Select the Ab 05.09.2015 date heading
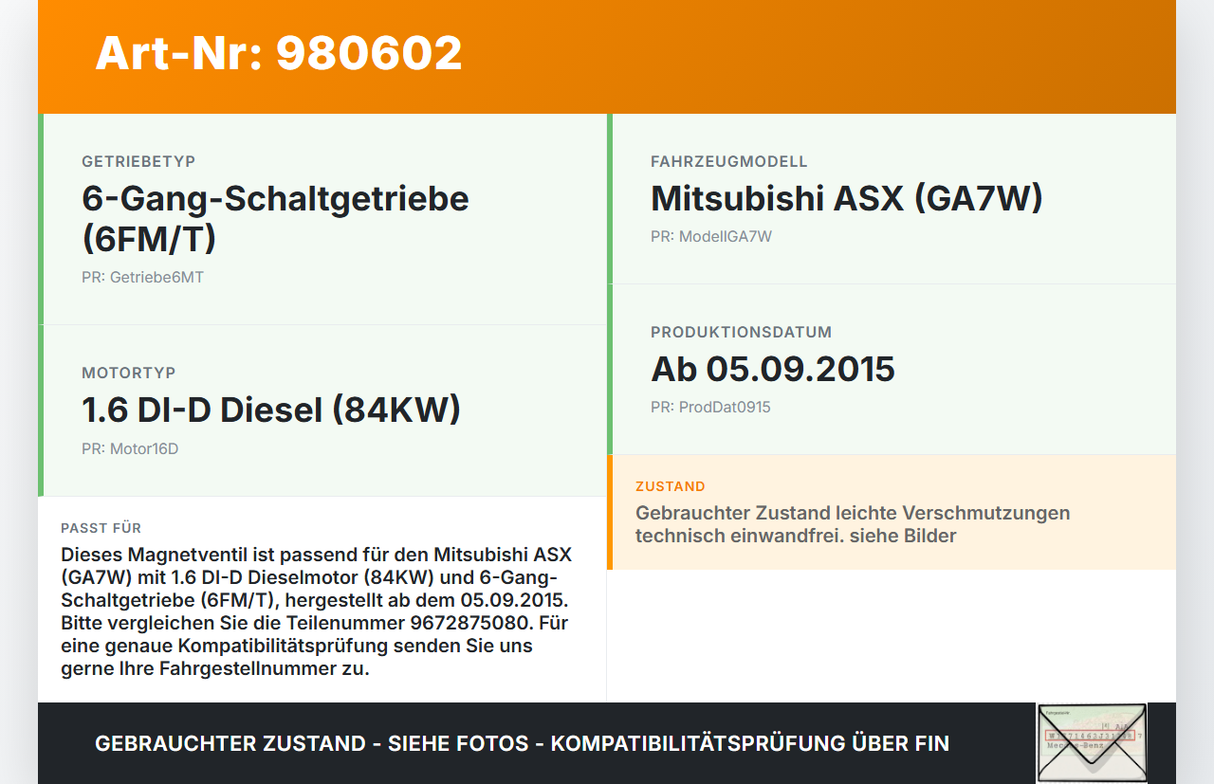 [772, 369]
